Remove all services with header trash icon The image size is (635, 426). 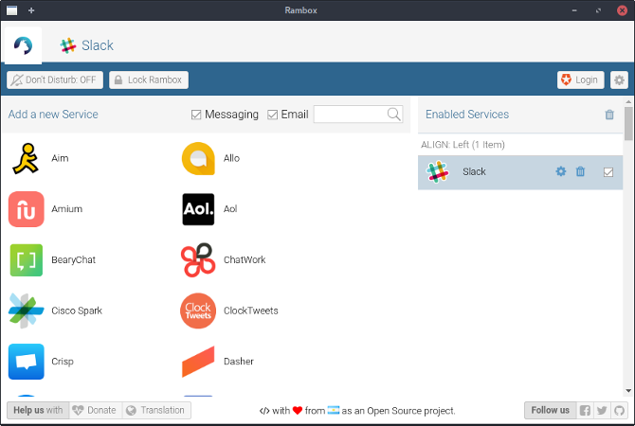(609, 115)
